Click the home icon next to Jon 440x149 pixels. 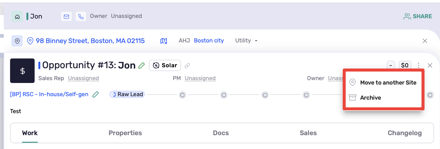(x=17, y=16)
